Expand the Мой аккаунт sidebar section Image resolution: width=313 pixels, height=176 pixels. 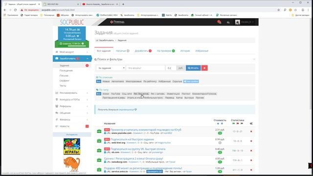[72, 52]
